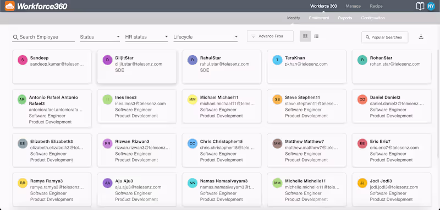Click Sandeep's pink S avatar
Viewport: 440px width, 210px height.
pyautogui.click(x=23, y=60)
